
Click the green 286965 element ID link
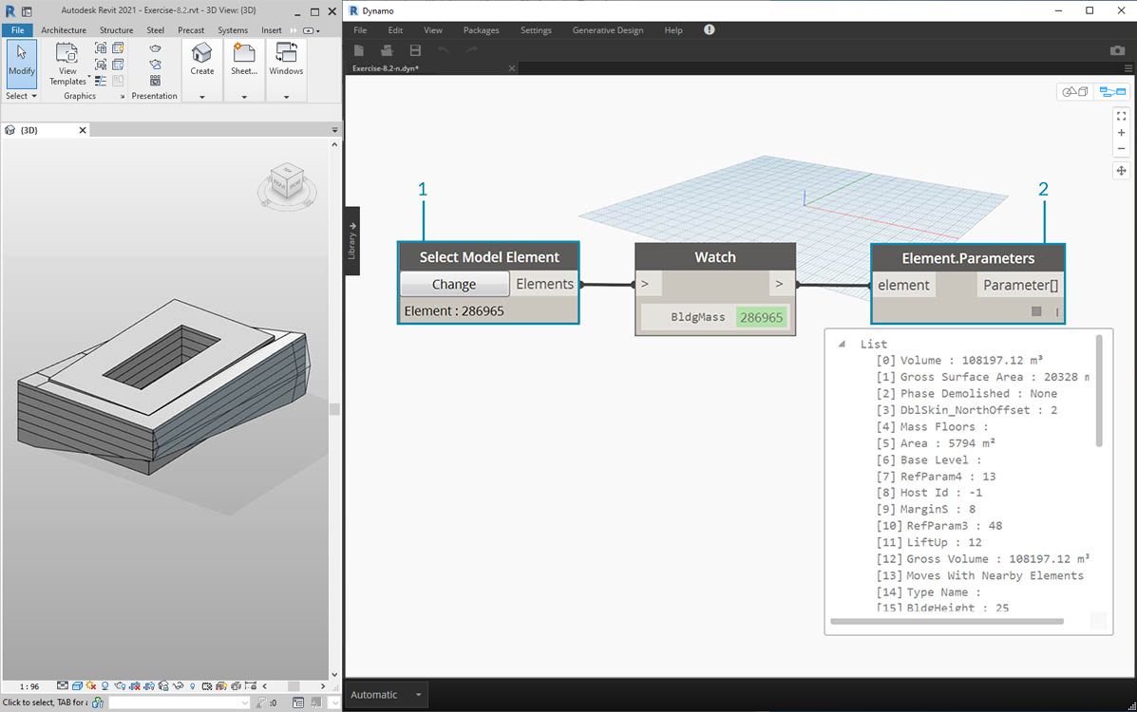(761, 317)
